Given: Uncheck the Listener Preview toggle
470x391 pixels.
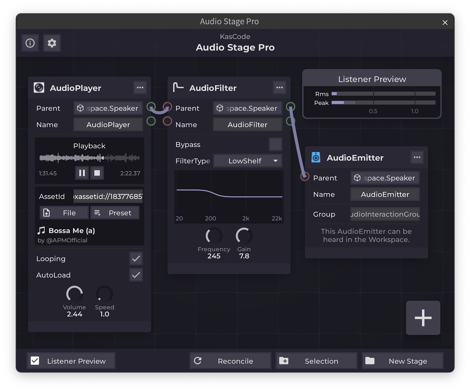Looking at the screenshot, I should [x=35, y=361].
